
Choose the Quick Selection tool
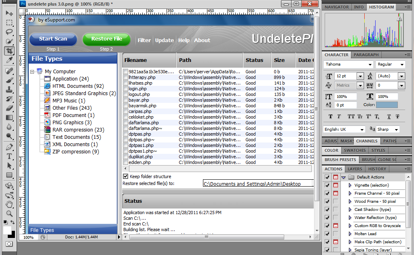point(9,41)
